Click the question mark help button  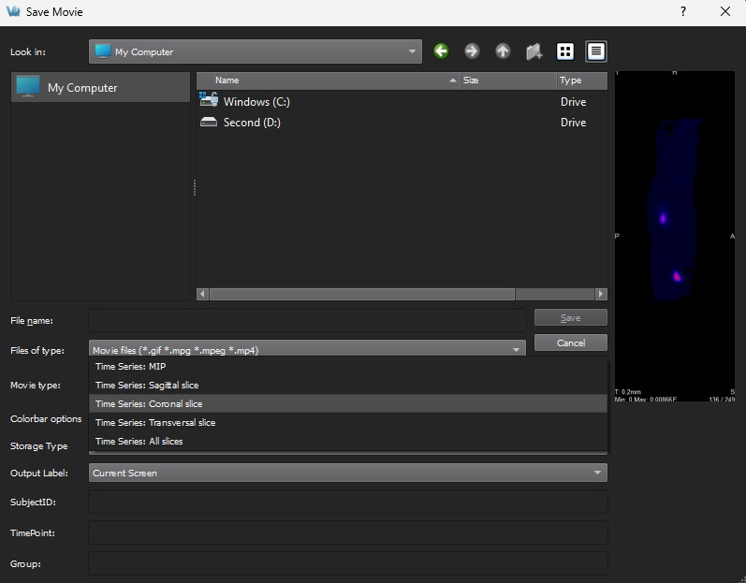[683, 12]
